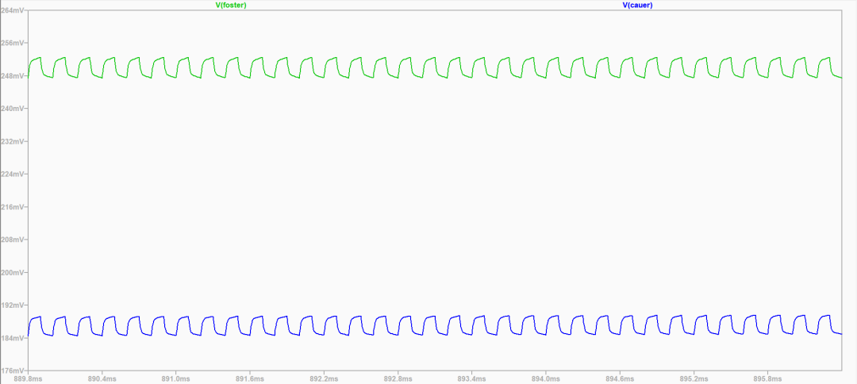
Task: Select the V(cauer) trace label
Action: pyautogui.click(x=637, y=5)
